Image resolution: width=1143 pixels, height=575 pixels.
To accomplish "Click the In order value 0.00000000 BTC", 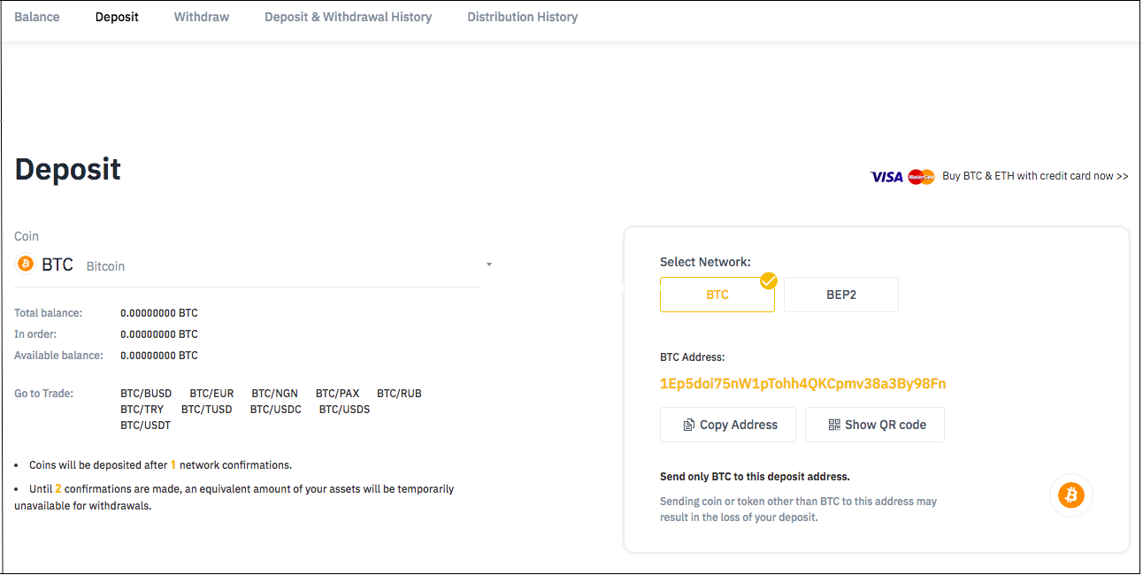I will coord(159,334).
